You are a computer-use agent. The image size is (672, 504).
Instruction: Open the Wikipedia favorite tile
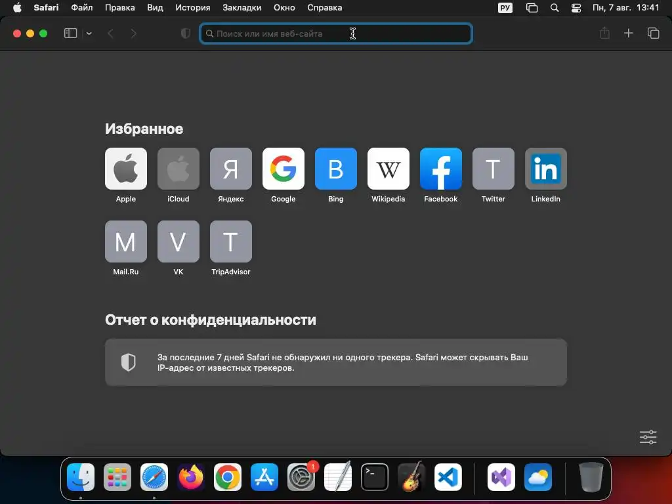388,169
